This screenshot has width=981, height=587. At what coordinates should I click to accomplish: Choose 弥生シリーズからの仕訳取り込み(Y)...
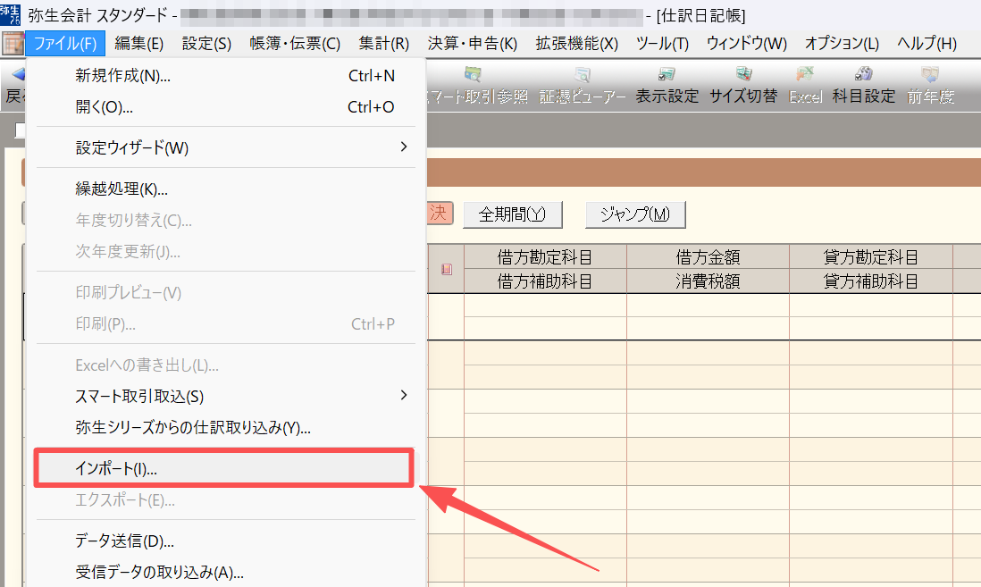pyautogui.click(x=226, y=427)
